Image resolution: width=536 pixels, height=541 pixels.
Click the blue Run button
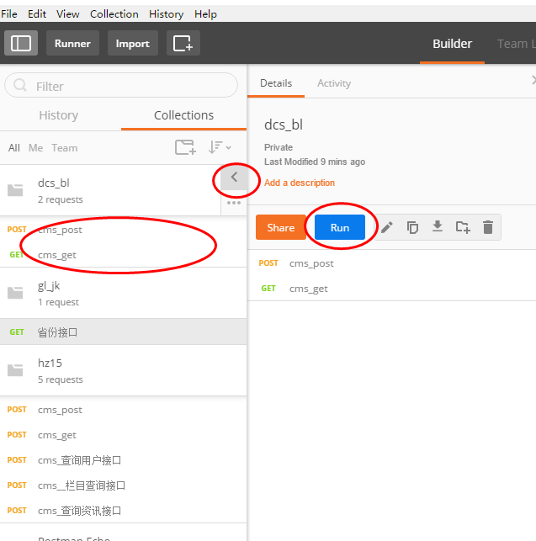tap(340, 227)
